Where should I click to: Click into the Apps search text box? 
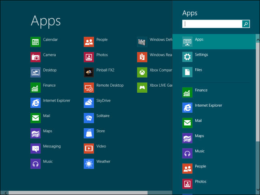(212, 24)
